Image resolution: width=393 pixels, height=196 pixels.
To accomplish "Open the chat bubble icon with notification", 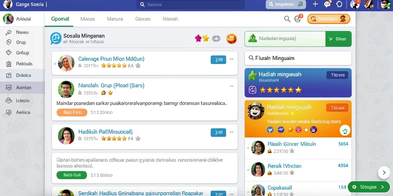I will (328, 4).
